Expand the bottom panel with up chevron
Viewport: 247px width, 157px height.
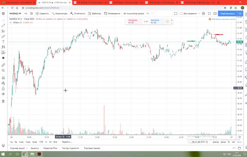click(x=234, y=148)
